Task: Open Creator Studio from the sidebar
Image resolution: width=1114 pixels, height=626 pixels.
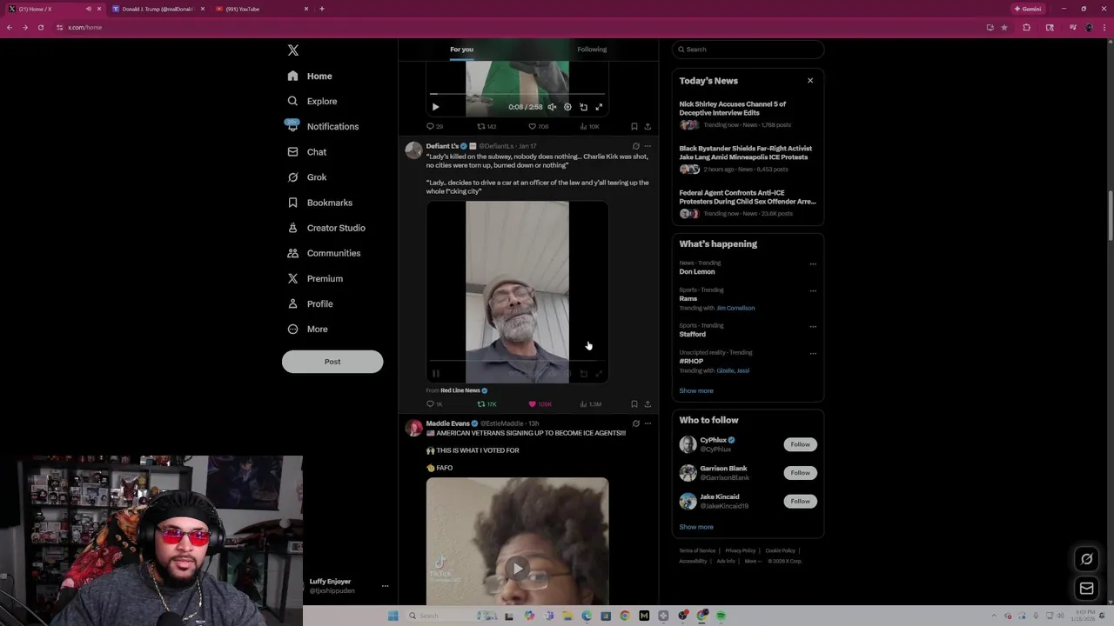Action: point(325,228)
